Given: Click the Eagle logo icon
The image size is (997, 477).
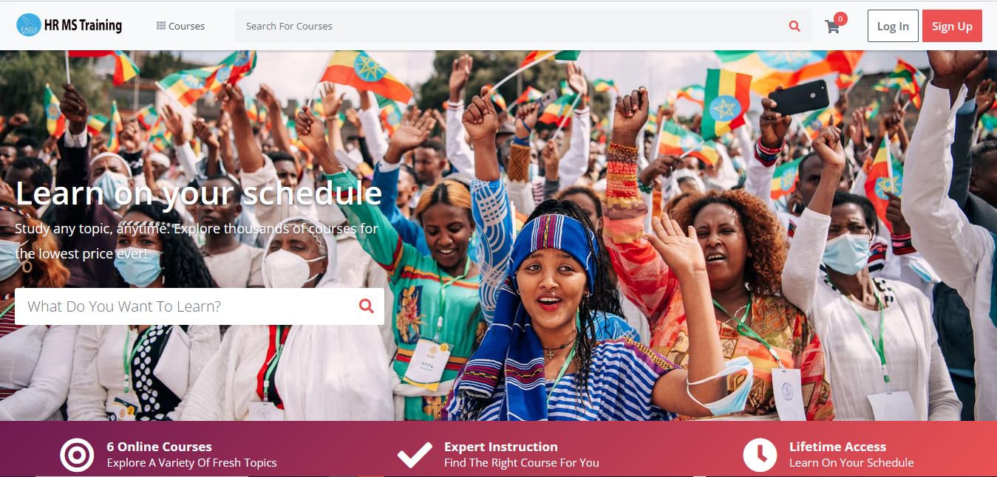Looking at the screenshot, I should (x=29, y=26).
